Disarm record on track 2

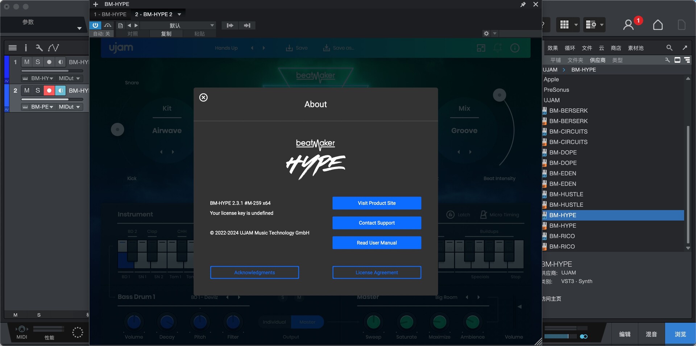click(49, 90)
